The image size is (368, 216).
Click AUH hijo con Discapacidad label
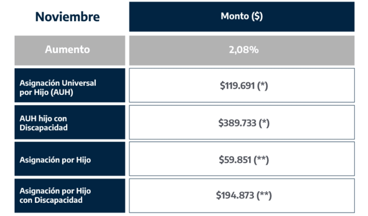[x=43, y=123]
